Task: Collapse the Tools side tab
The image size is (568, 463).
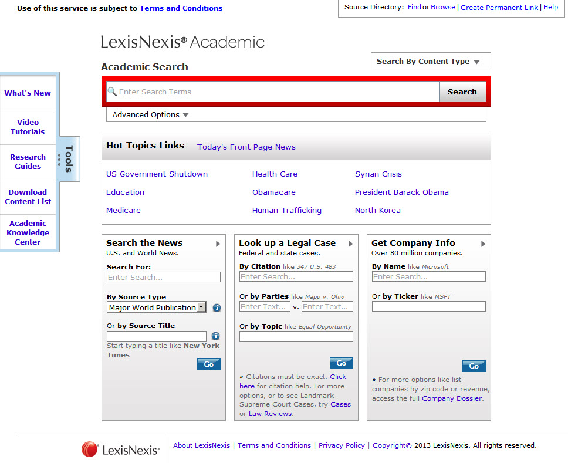Action: coord(69,159)
